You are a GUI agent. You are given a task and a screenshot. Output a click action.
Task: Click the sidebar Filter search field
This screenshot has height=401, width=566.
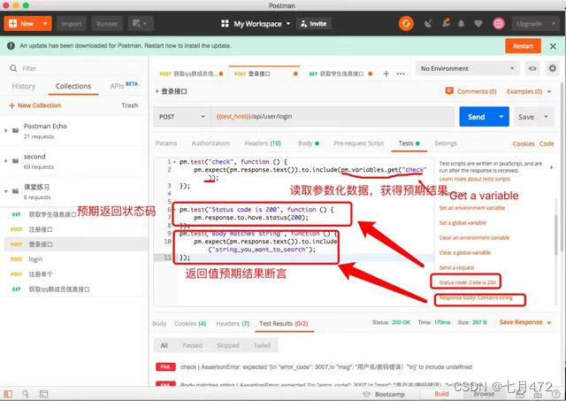pyautogui.click(x=74, y=68)
